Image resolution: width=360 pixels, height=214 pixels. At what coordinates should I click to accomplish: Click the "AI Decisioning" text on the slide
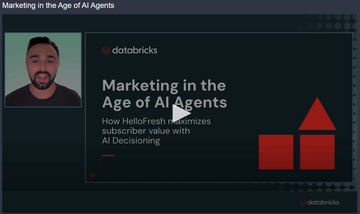pyautogui.click(x=131, y=141)
